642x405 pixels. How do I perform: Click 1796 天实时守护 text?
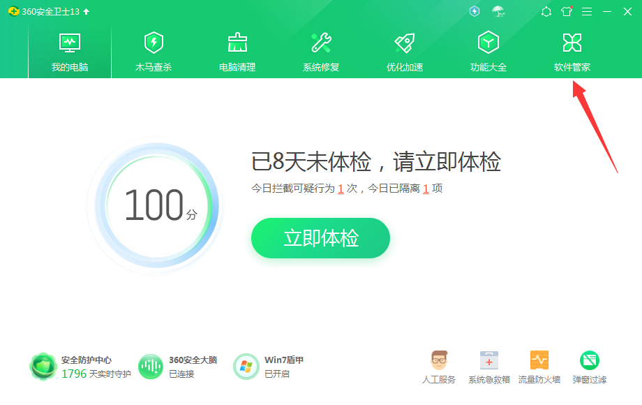click(x=96, y=374)
